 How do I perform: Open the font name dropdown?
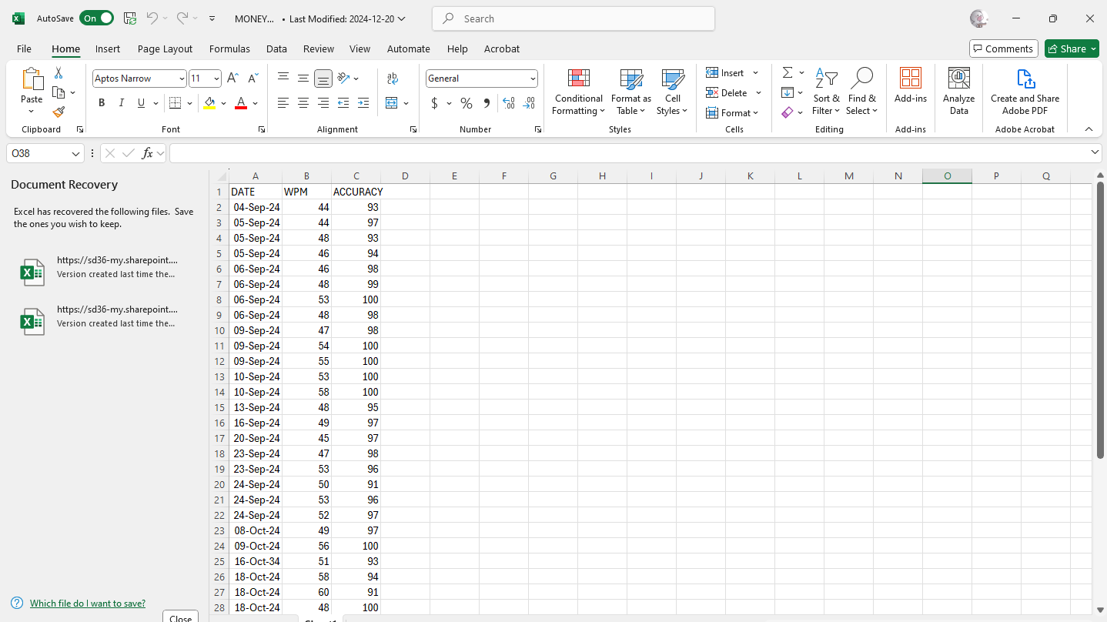182,79
